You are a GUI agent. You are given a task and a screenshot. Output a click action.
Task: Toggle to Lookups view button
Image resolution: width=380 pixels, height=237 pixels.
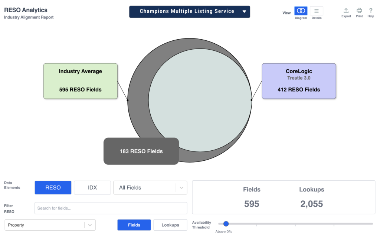(170, 225)
